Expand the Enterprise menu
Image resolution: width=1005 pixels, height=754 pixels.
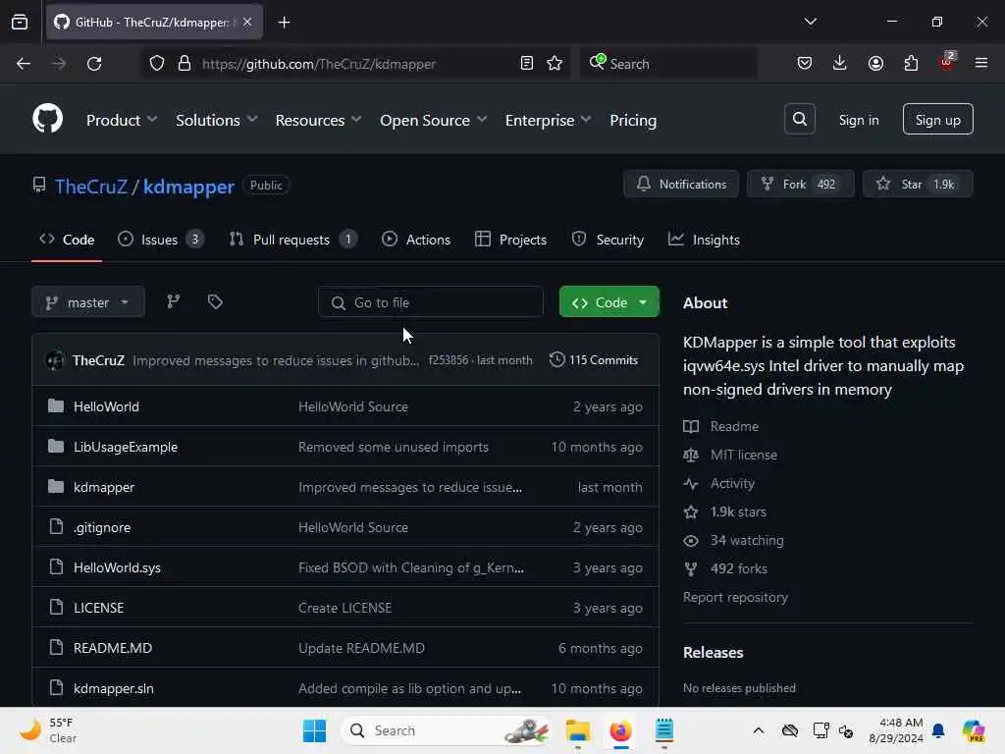pyautogui.click(x=548, y=120)
